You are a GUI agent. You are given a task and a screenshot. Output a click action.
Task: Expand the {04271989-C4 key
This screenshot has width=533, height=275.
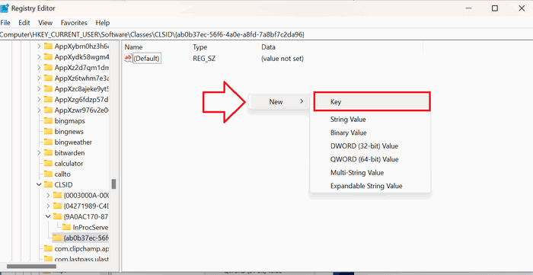click(47, 206)
